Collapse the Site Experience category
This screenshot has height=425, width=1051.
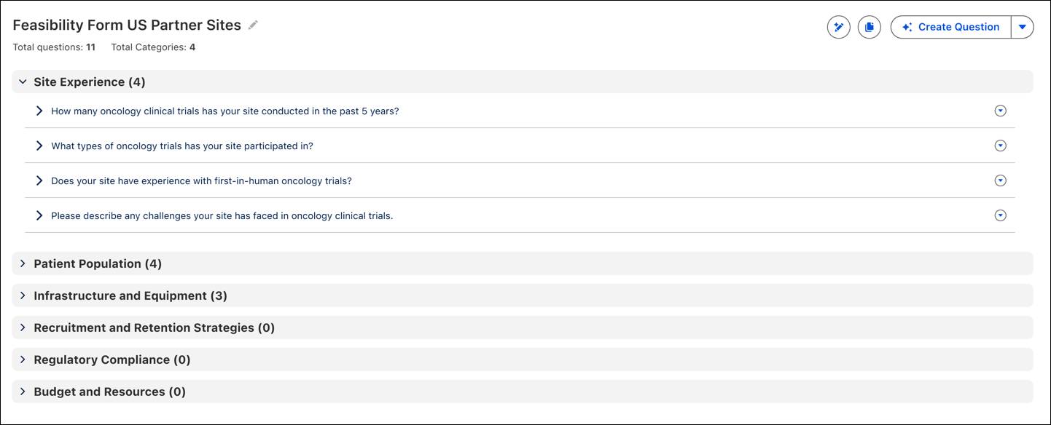tap(23, 82)
